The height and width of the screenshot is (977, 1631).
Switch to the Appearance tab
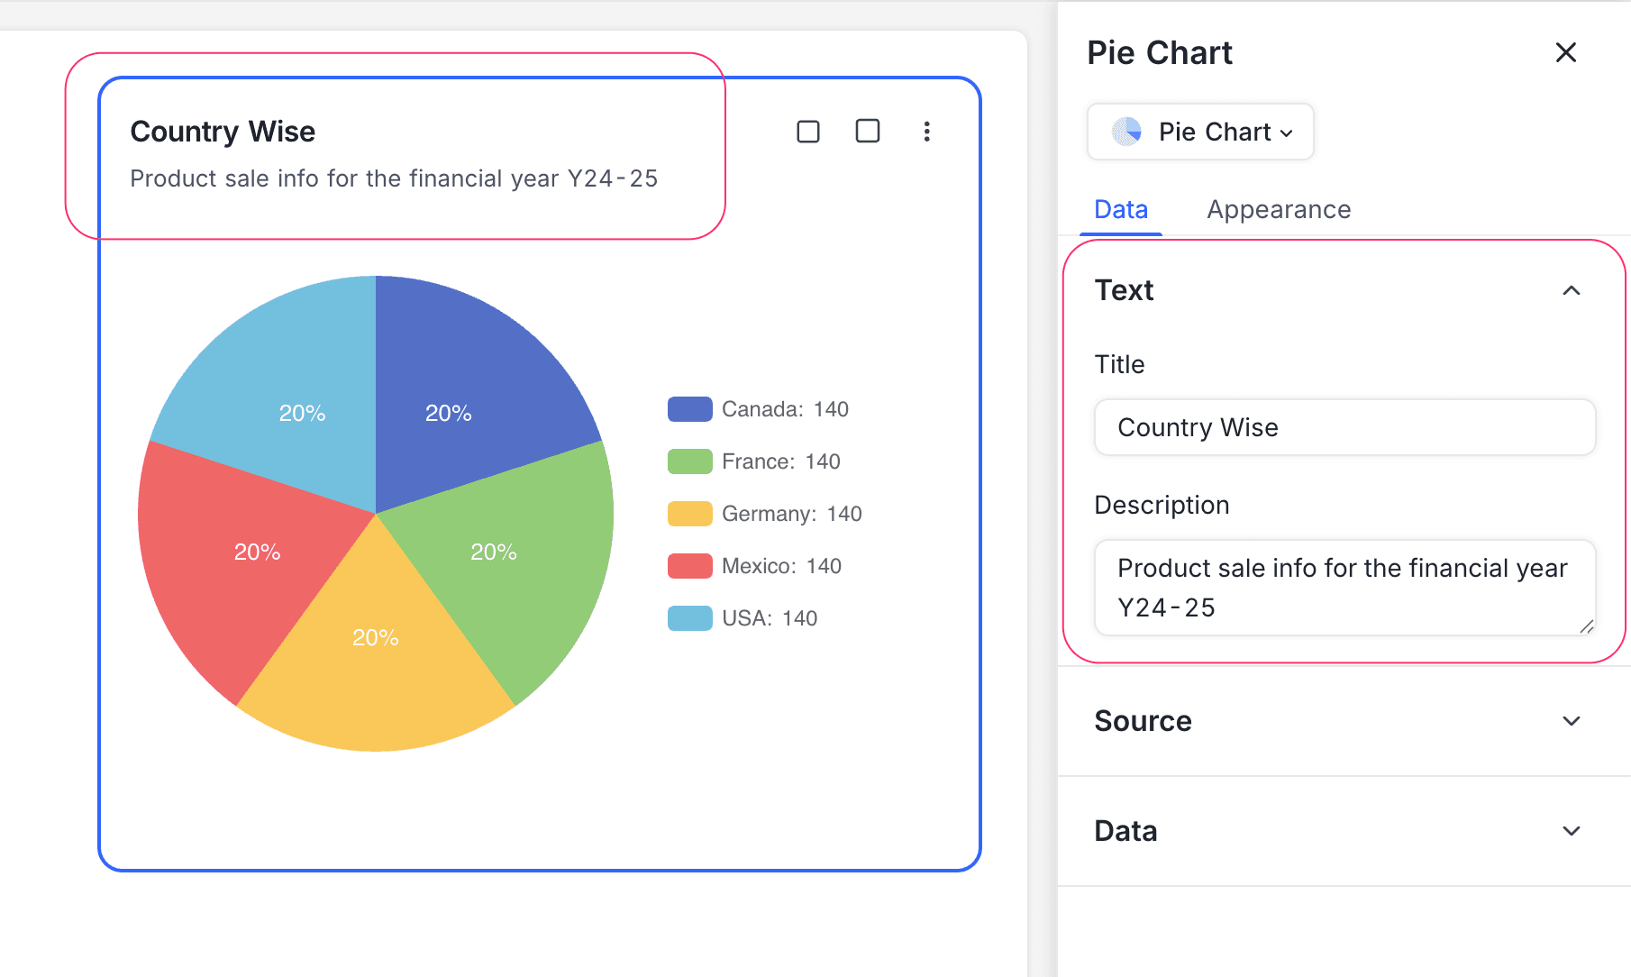[x=1278, y=210]
